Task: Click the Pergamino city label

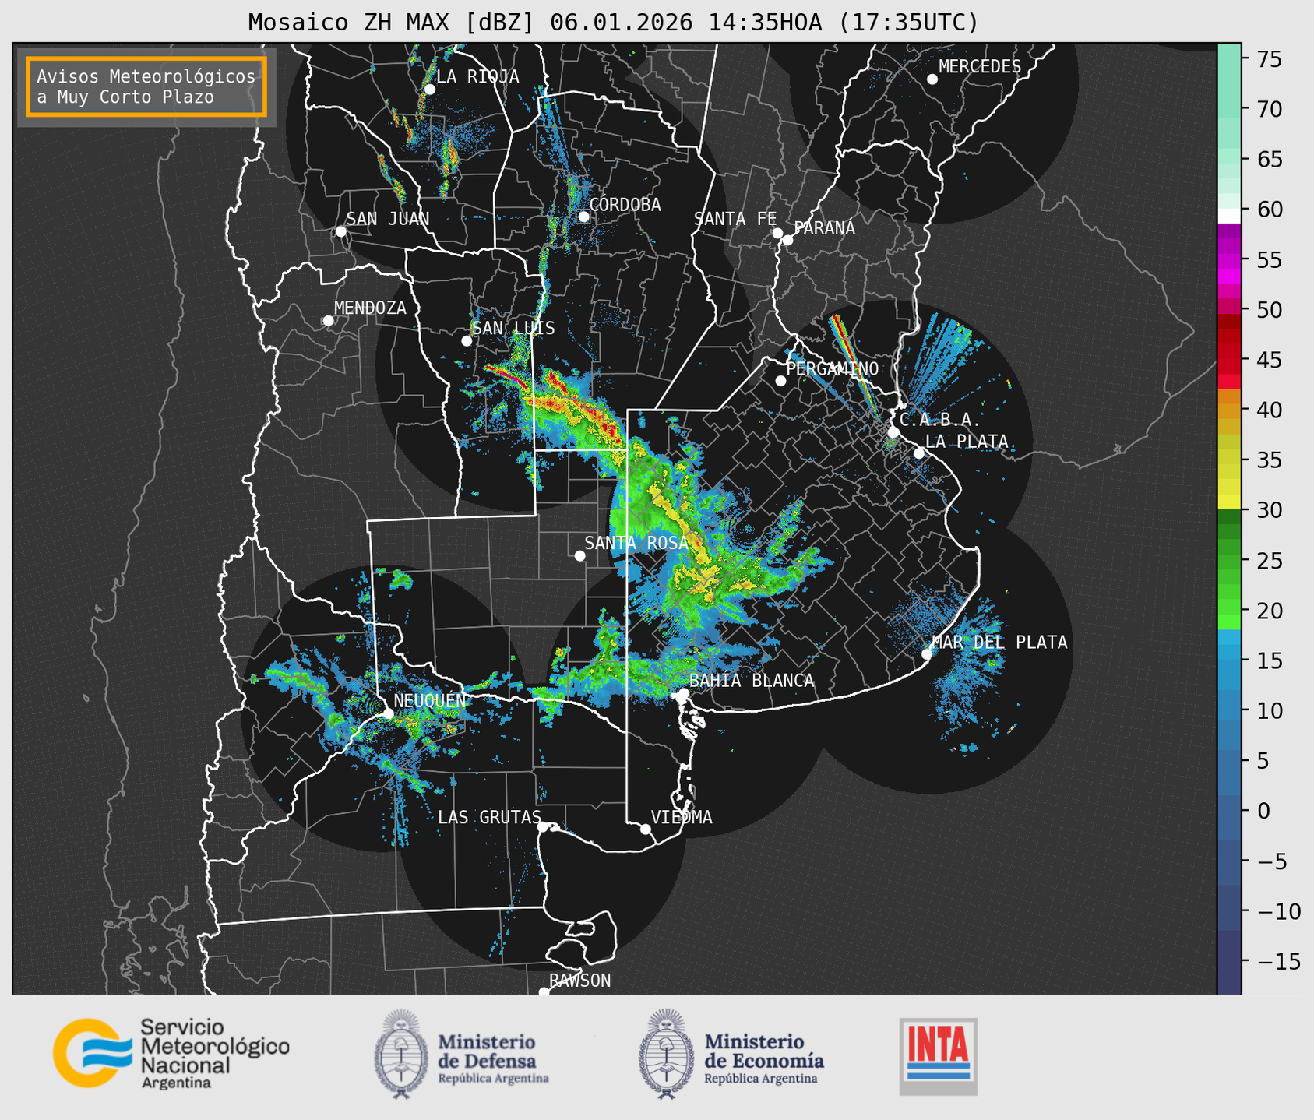Action: click(x=832, y=369)
